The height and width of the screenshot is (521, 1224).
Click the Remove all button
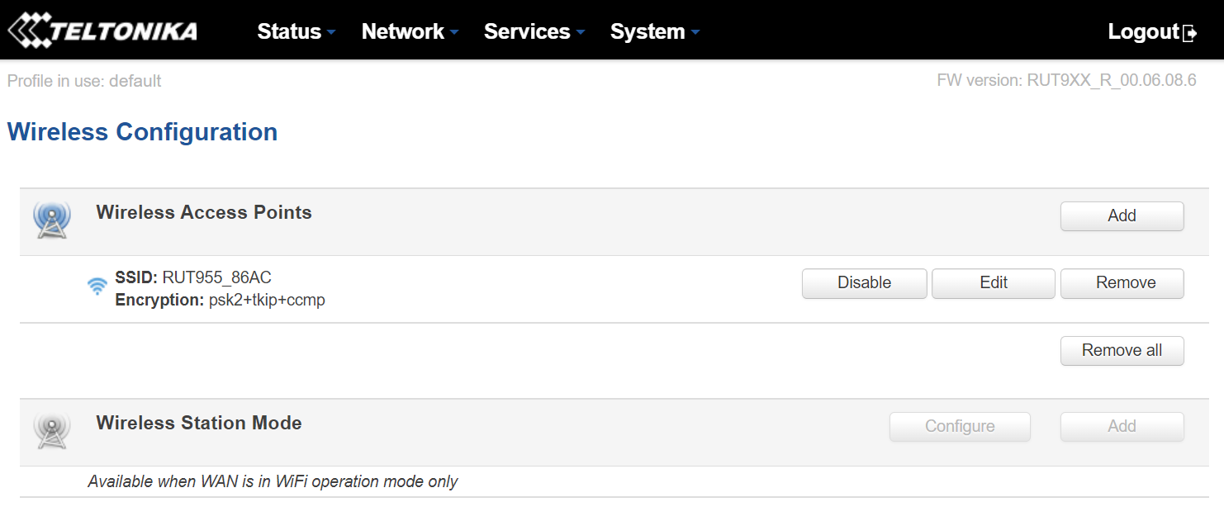pyautogui.click(x=1122, y=351)
